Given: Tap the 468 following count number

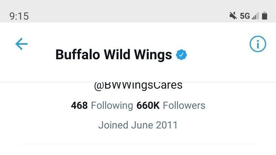Looking at the screenshot, I should (79, 105).
